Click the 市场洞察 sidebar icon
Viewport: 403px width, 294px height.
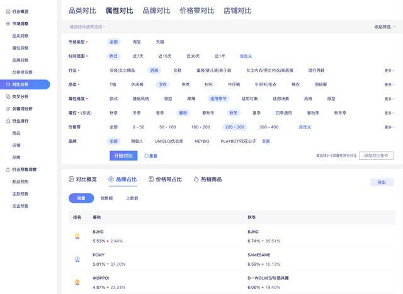pyautogui.click(x=8, y=23)
